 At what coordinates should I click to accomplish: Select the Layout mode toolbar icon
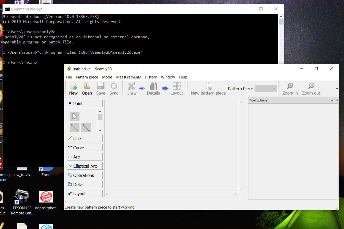(177, 88)
